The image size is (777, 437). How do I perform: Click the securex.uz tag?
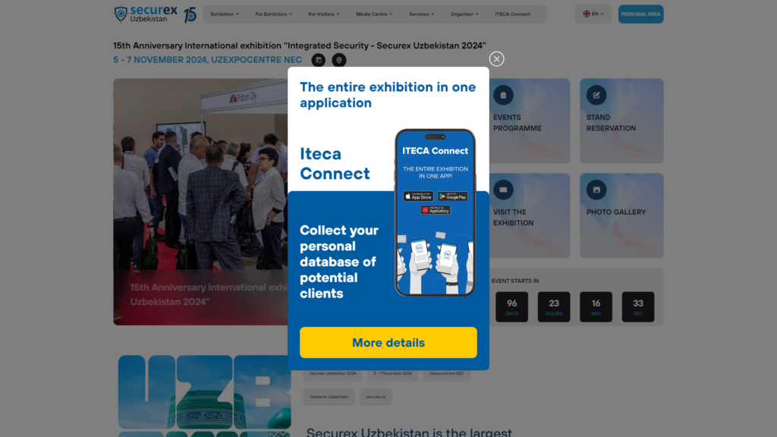(376, 397)
